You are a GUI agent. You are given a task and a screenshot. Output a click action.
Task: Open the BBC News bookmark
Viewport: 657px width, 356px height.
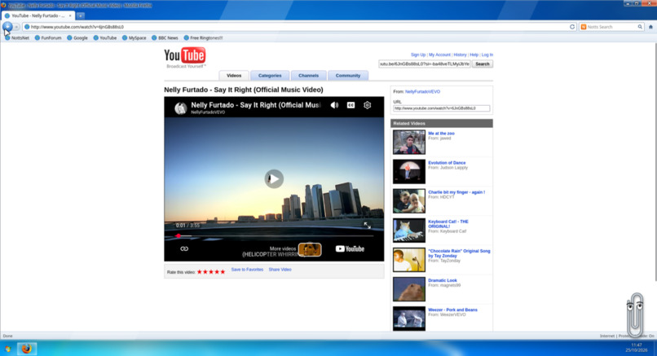[165, 37]
